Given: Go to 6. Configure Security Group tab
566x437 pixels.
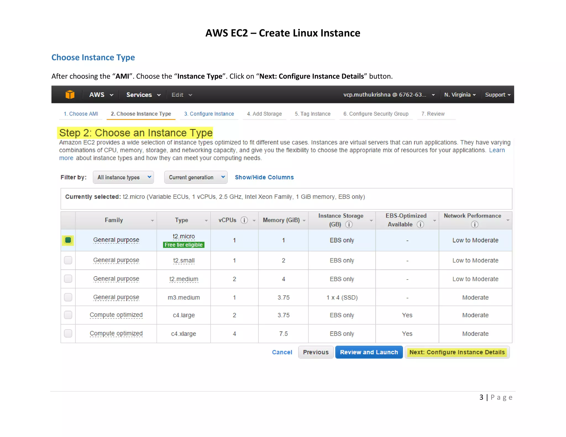Looking at the screenshot, I should [x=376, y=114].
